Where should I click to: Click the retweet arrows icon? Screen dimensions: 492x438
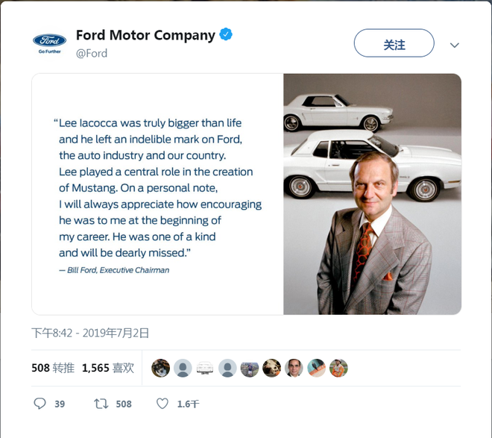click(x=101, y=404)
